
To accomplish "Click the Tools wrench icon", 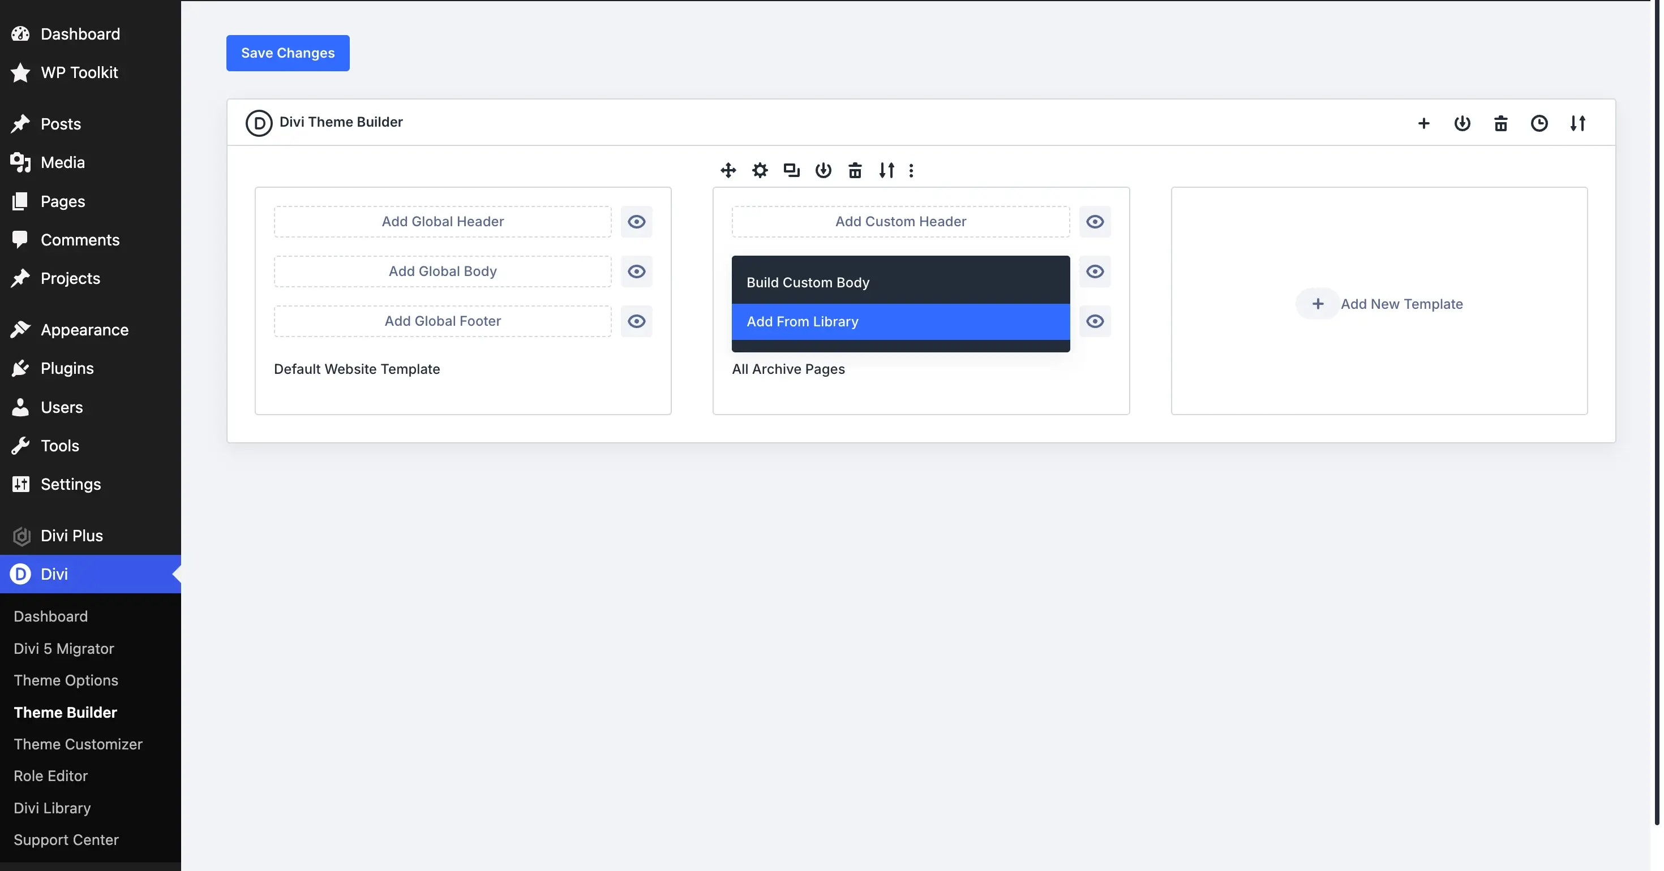I will pos(21,446).
